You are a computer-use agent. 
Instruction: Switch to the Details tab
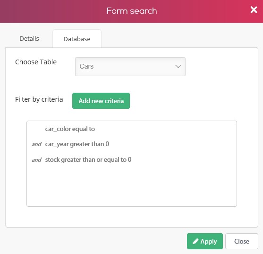tap(29, 39)
